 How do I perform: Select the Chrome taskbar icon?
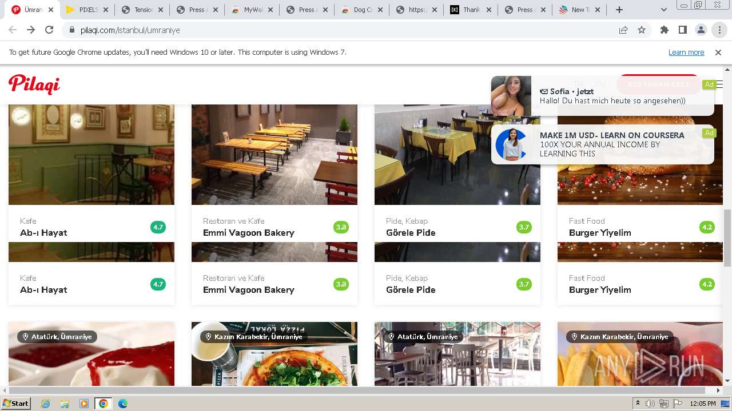click(103, 404)
